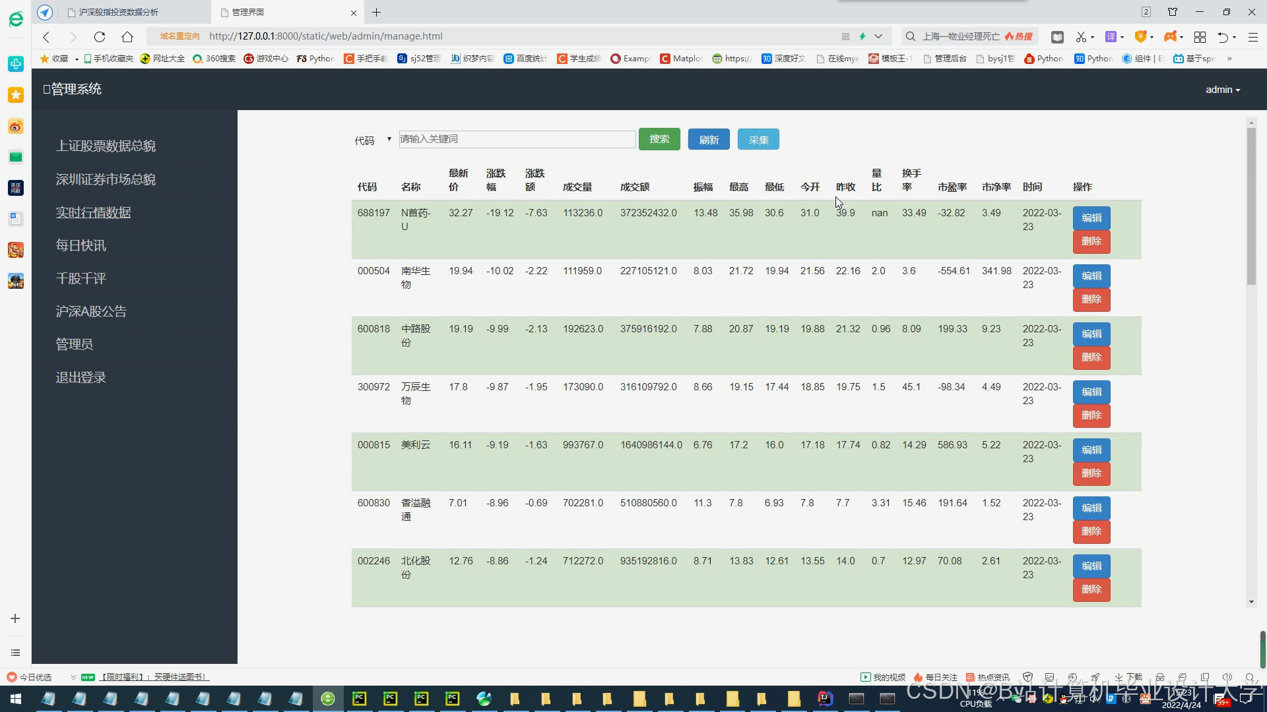Click the table vertical scrollbar thumb

coord(1251,206)
